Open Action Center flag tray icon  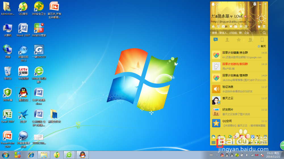[262, 155]
